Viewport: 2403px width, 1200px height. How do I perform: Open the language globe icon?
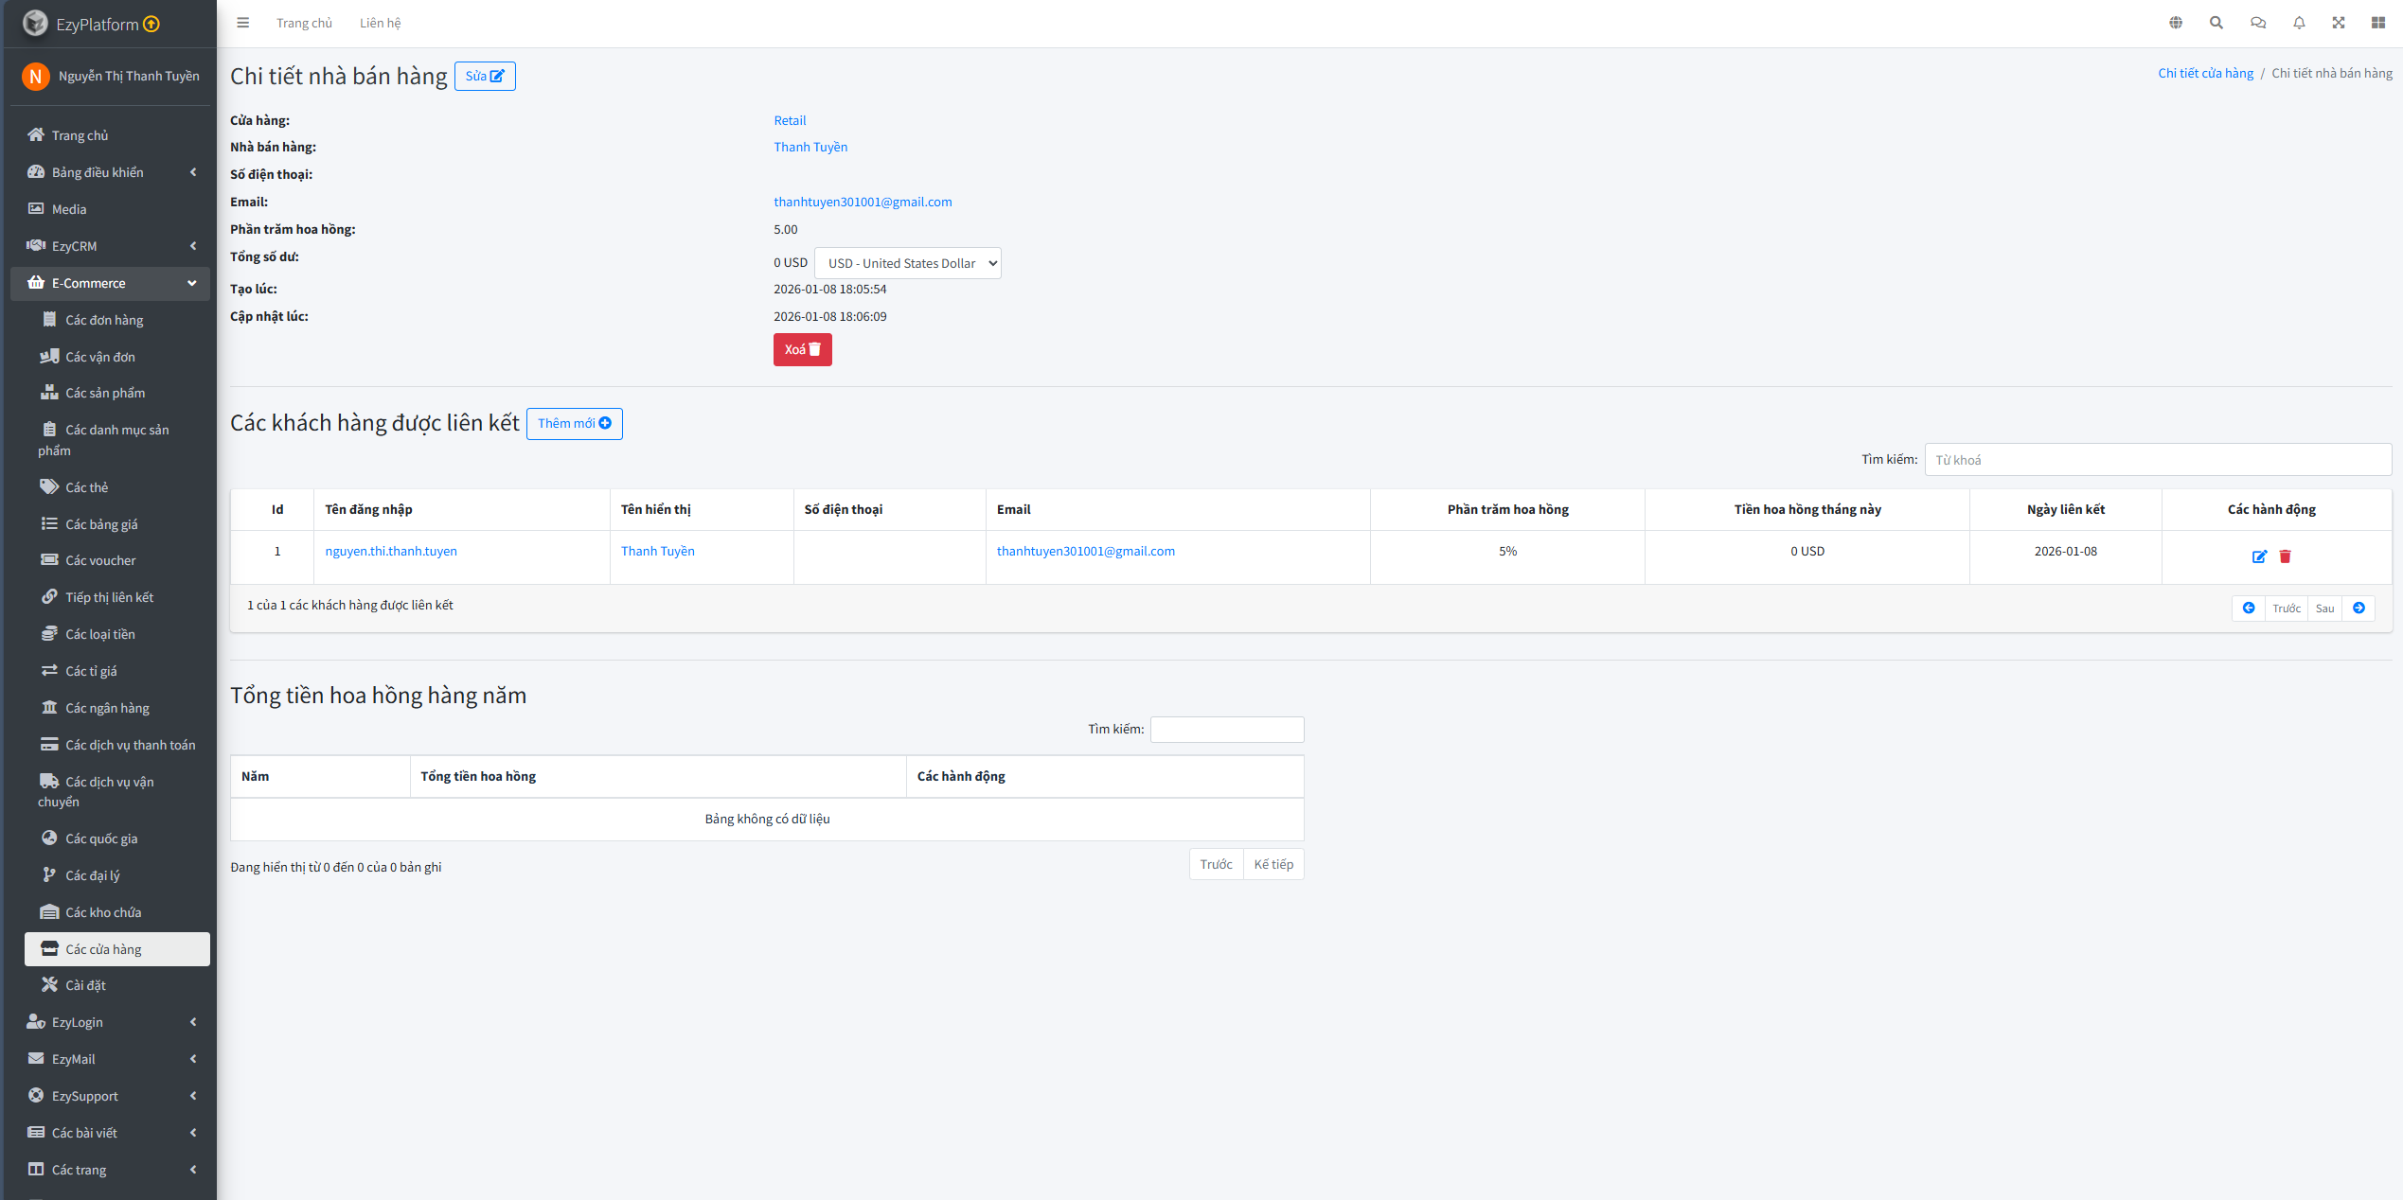pos(2176,23)
